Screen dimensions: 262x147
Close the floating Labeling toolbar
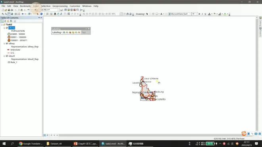pos(89,29)
